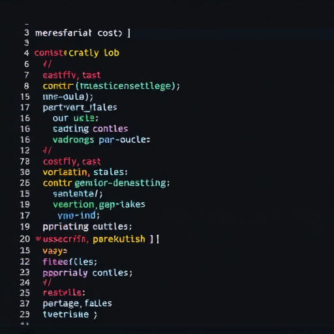Image resolution: width=334 pixels, height=334 pixels.
Task: Click the text "santental;"
Action: tap(78, 194)
